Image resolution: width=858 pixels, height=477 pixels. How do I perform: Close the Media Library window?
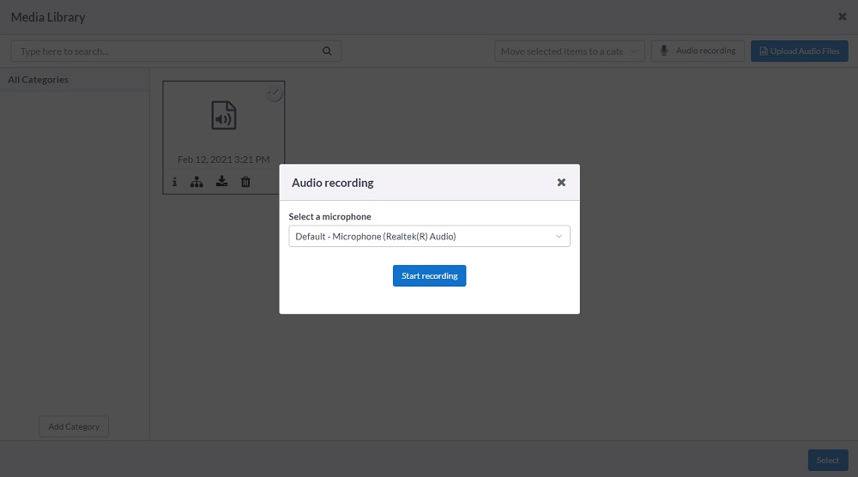coord(843,16)
